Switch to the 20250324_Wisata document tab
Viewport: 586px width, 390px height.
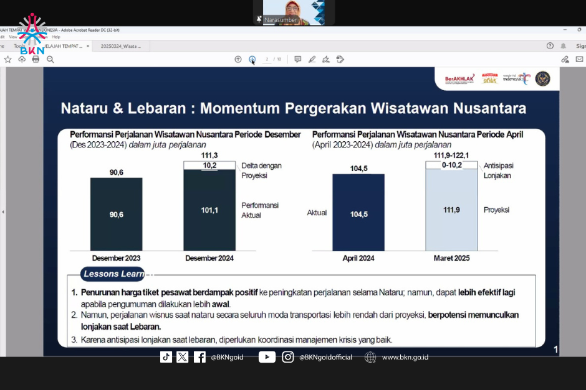121,46
